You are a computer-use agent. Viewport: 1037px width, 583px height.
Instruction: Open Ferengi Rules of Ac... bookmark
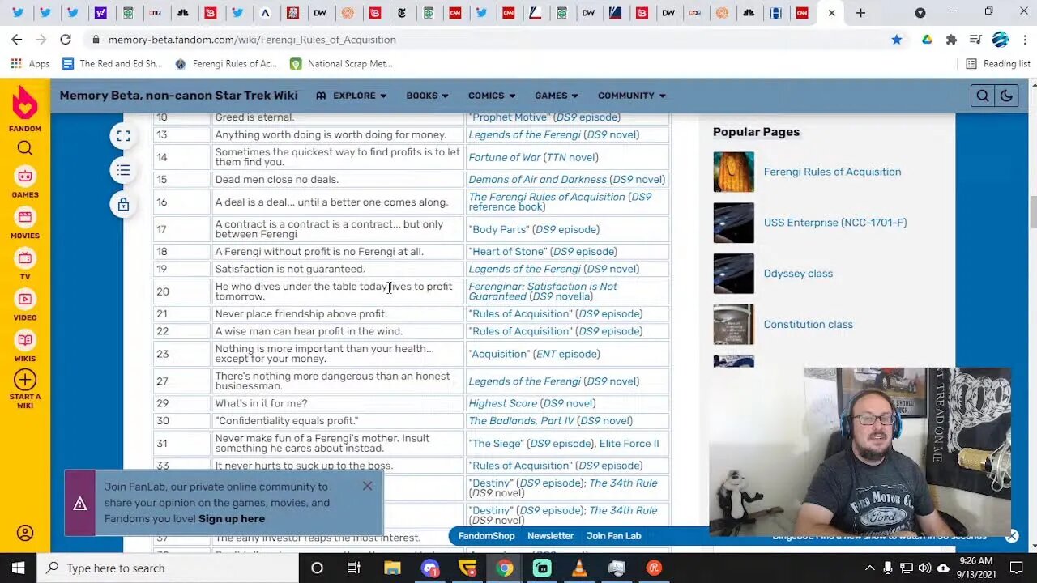(x=226, y=63)
